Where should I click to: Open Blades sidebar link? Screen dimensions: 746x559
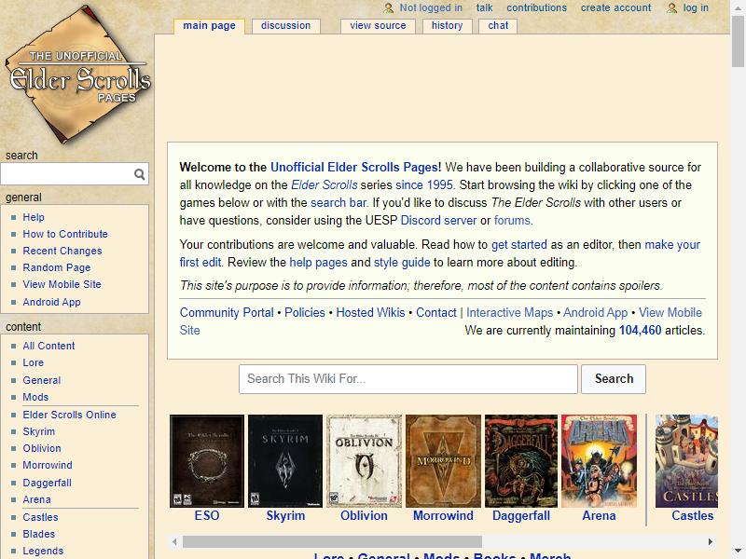click(39, 534)
